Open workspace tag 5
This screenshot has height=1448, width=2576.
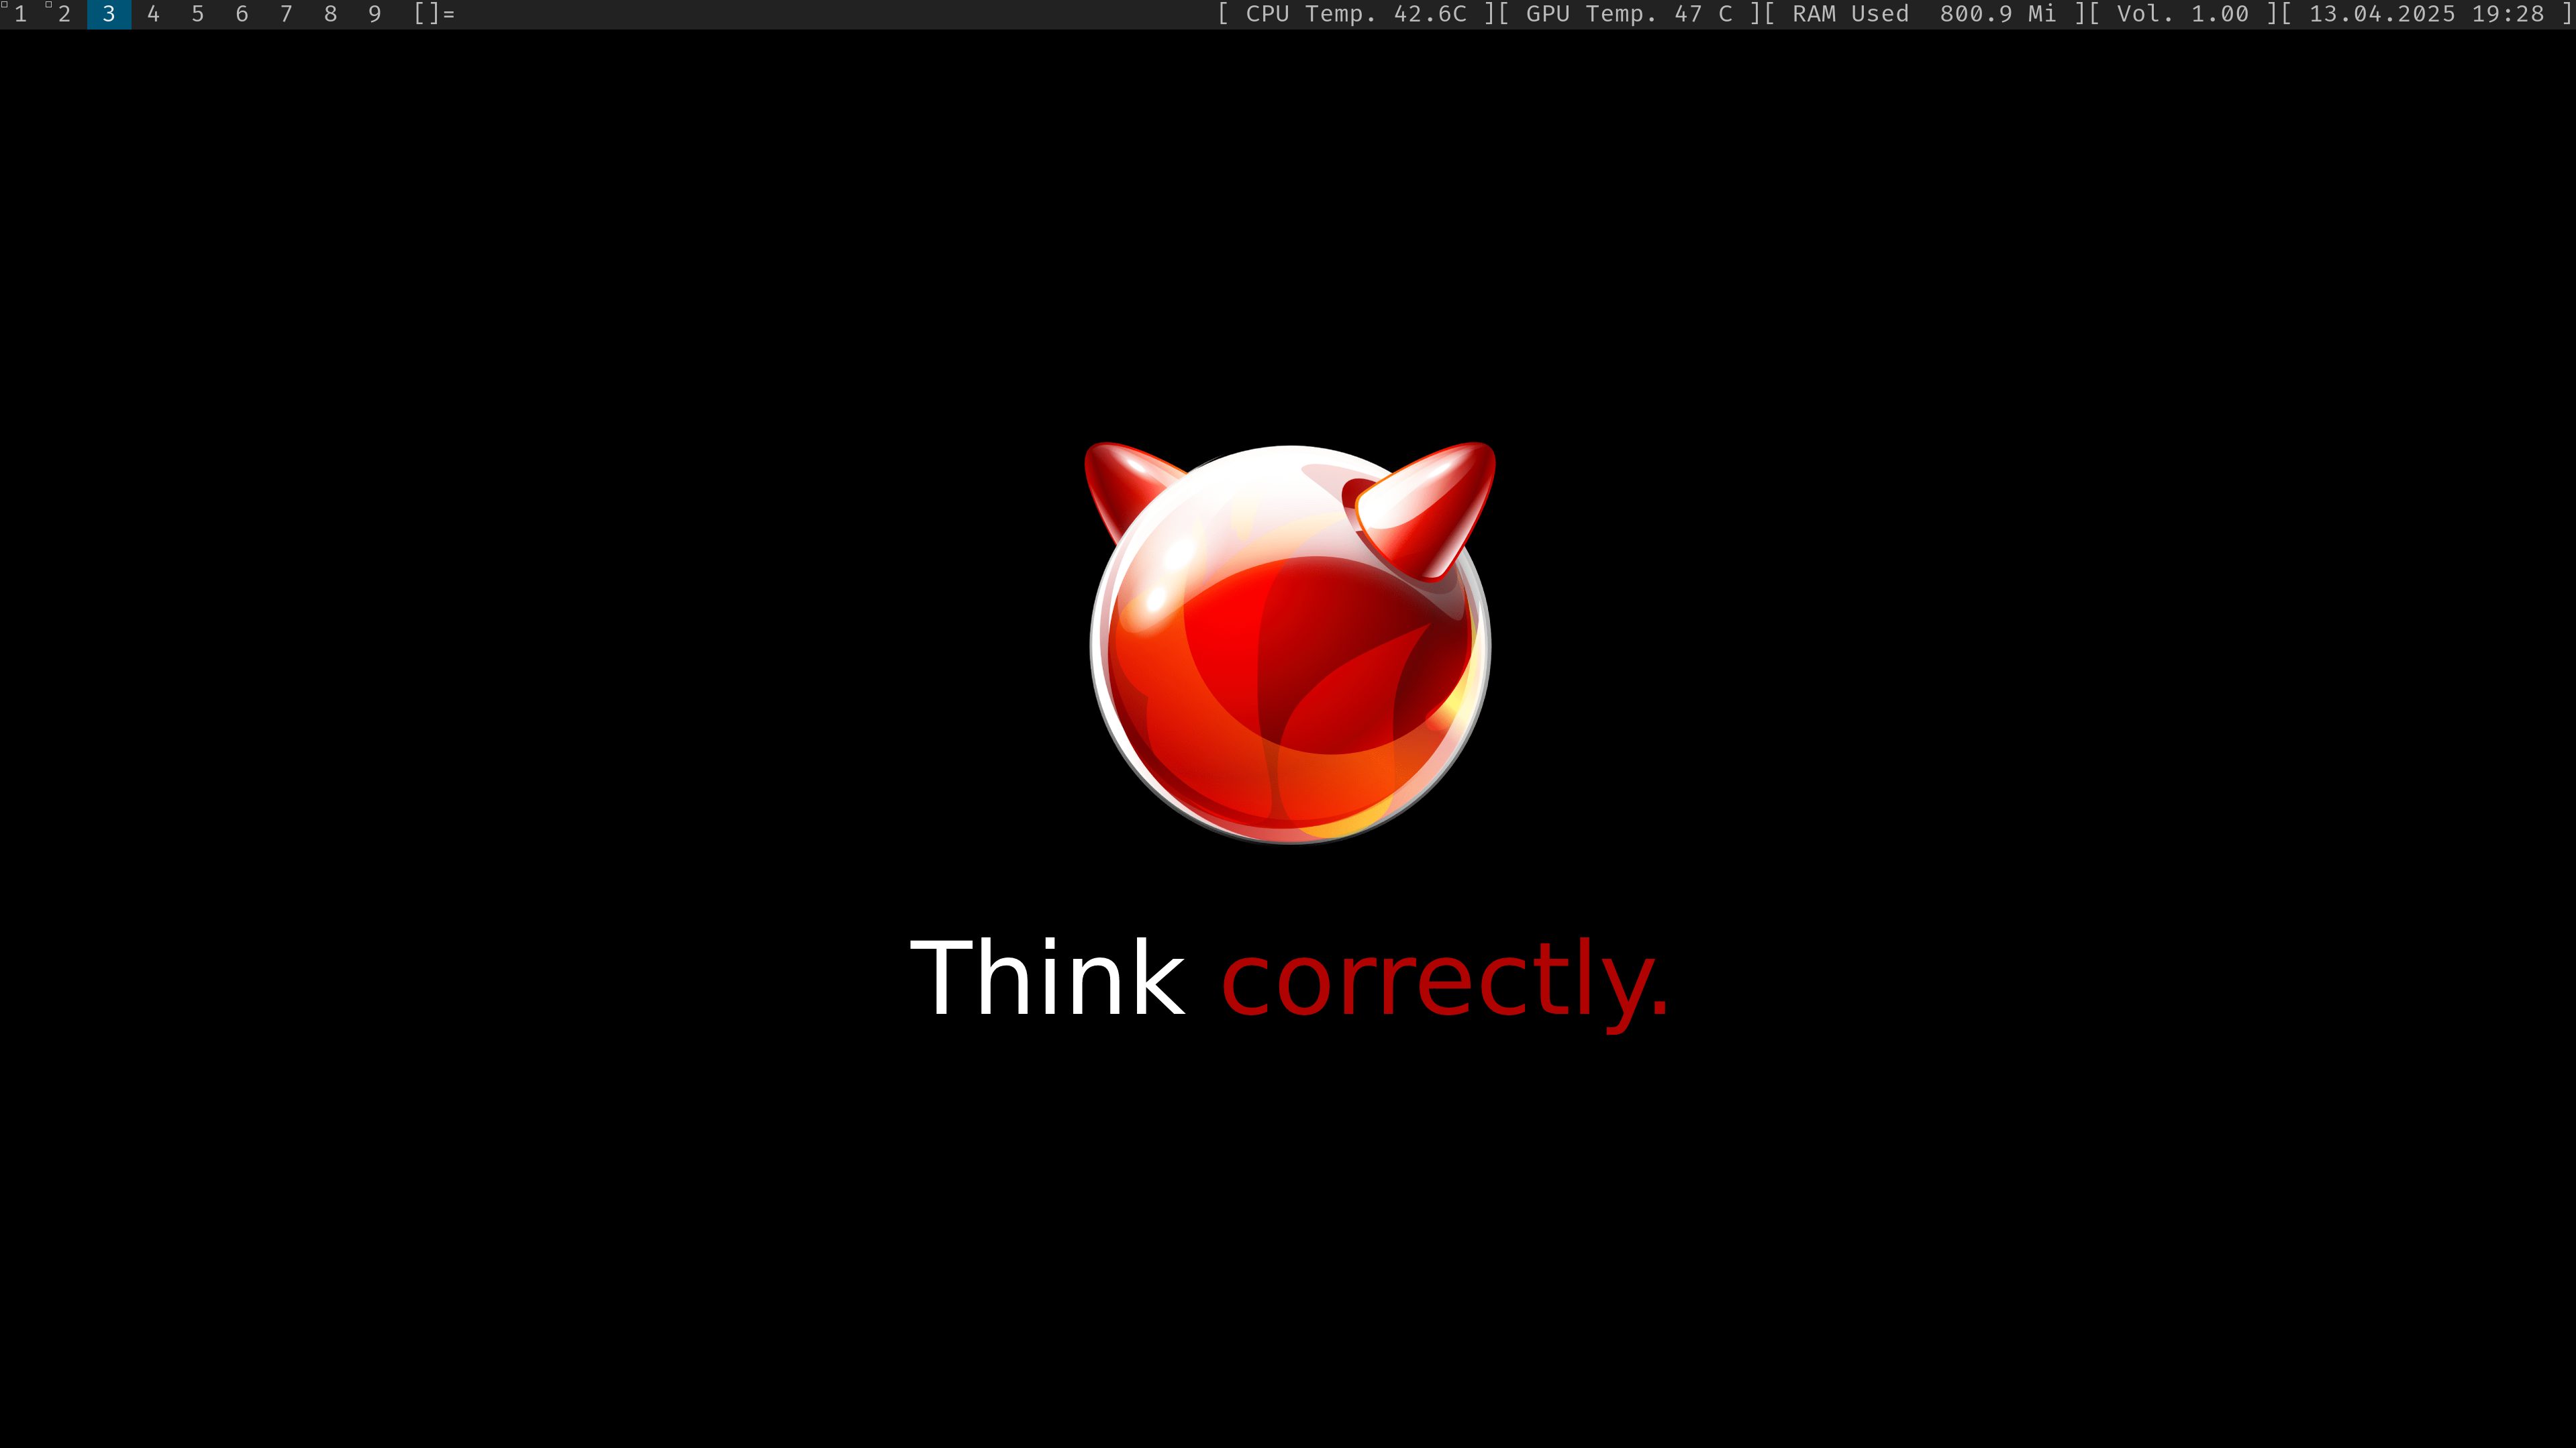pyautogui.click(x=197, y=14)
